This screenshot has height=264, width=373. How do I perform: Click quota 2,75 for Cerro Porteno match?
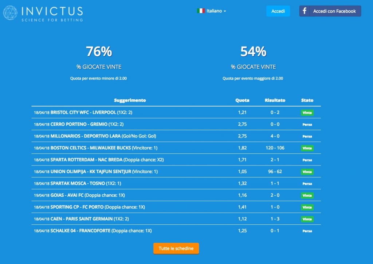tap(242, 124)
